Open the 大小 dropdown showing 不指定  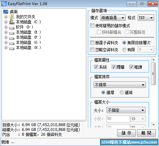coord(126,110)
